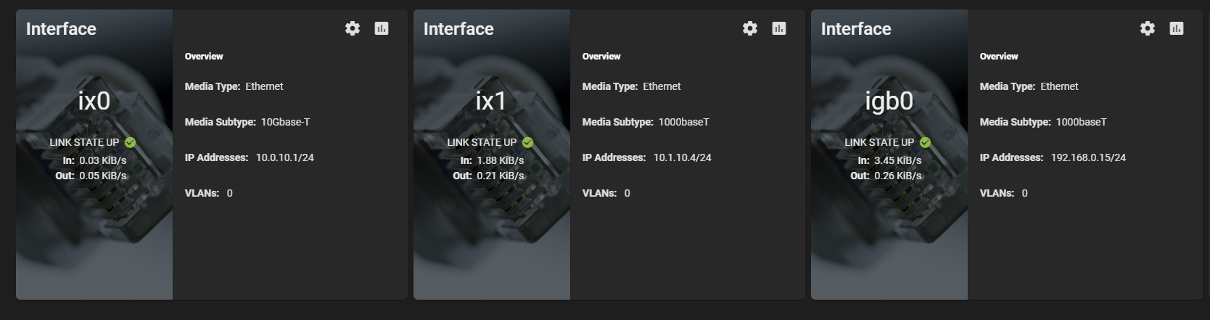Open reports chart icon for ix0 interface
The width and height of the screenshot is (1210, 320).
click(382, 28)
